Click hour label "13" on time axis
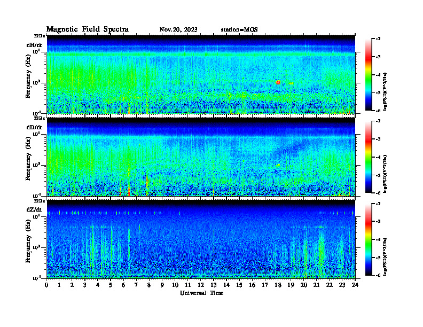The height and width of the screenshot is (327, 423). (x=214, y=285)
